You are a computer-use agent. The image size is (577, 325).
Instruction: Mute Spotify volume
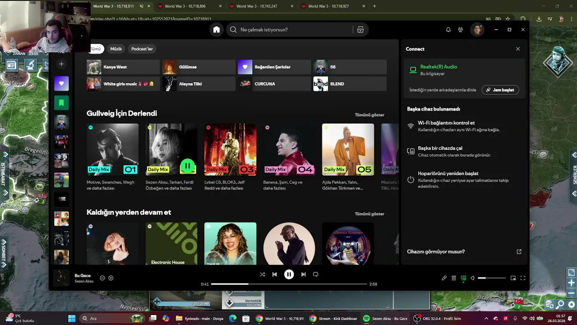(472, 278)
